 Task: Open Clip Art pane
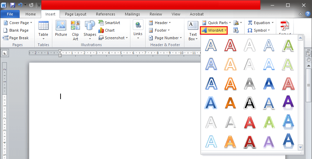pos(75,30)
